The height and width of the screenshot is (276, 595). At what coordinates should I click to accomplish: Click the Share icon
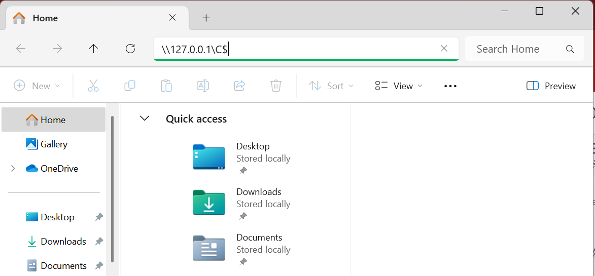pos(239,86)
